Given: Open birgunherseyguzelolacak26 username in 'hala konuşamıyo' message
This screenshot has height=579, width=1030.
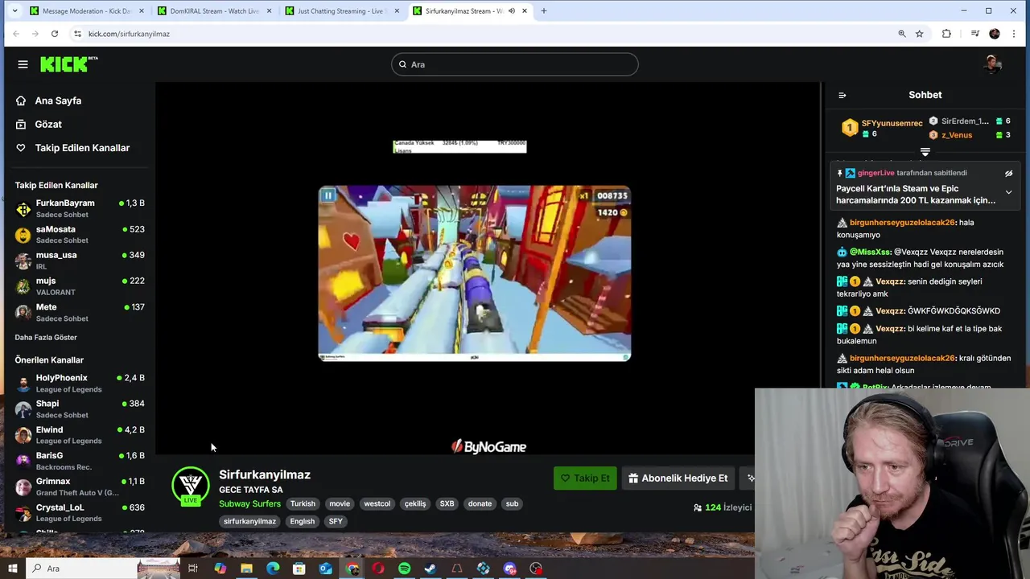Looking at the screenshot, I should click(x=902, y=223).
